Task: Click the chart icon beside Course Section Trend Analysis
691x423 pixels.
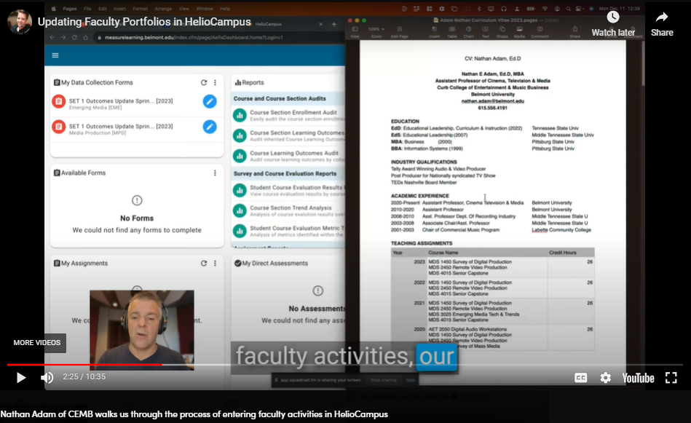Action: coord(240,210)
